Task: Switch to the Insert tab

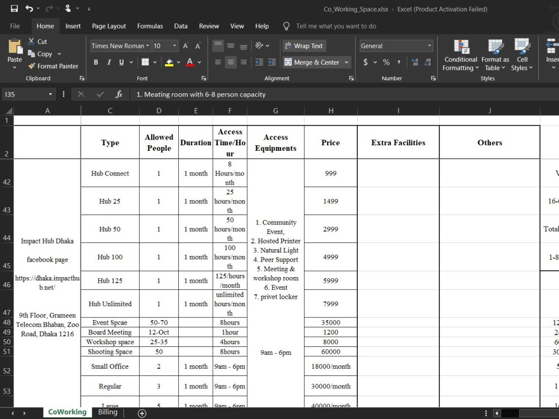Action: [73, 26]
